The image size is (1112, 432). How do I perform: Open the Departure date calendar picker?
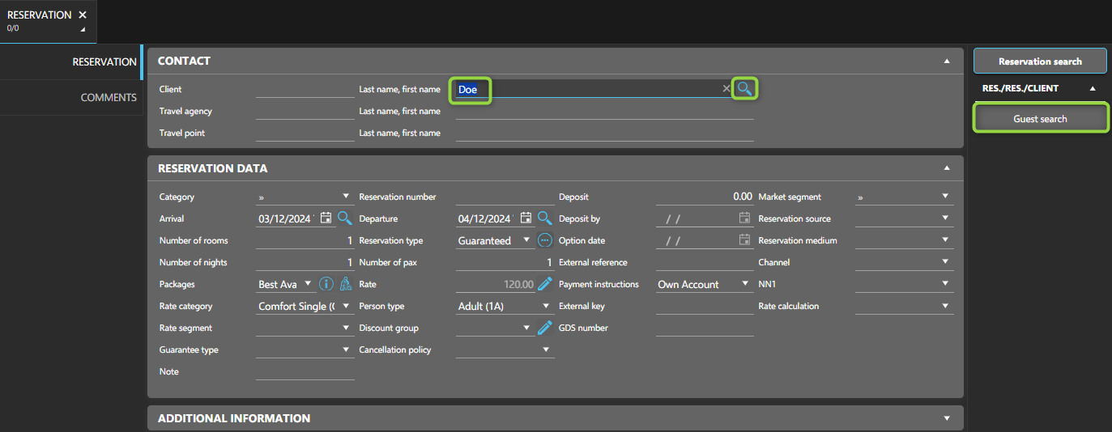[526, 218]
